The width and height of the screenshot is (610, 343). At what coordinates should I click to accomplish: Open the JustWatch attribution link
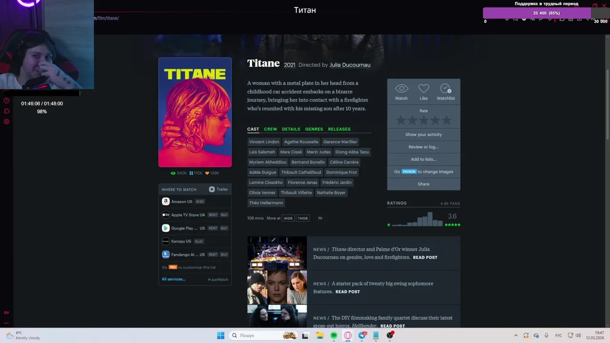tap(218, 280)
